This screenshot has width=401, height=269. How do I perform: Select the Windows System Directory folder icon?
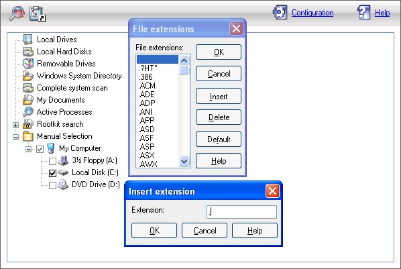(27, 76)
